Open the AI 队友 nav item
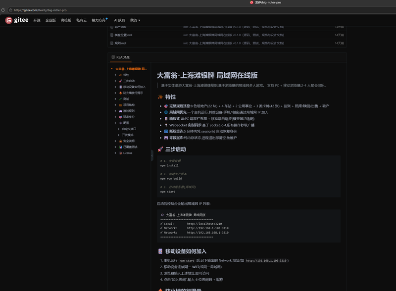This screenshot has height=291, width=396. click(119, 20)
